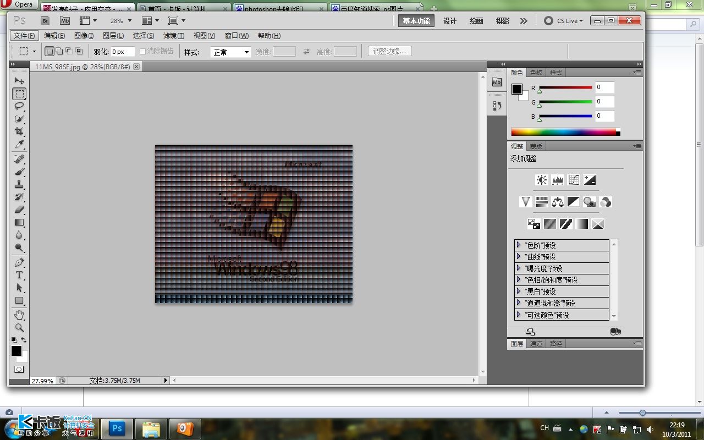Screen dimensions: 704x440
Task: Choose Subtract from selection mode
Action: coord(69,51)
